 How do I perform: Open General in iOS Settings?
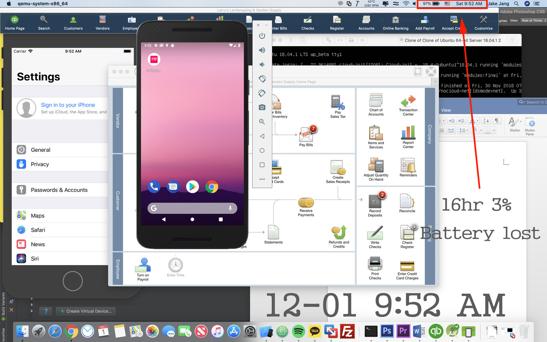pos(60,150)
